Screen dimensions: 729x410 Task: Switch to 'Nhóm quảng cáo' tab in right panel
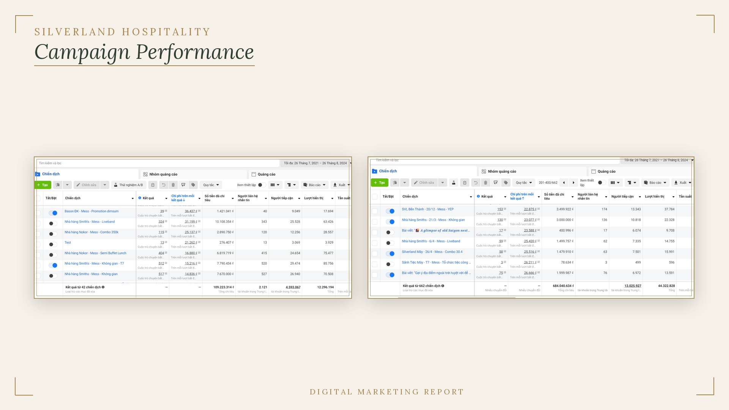(533, 171)
